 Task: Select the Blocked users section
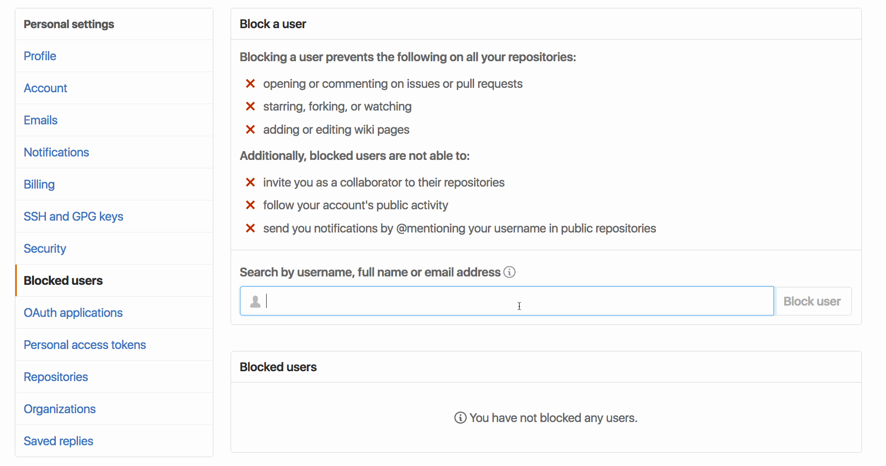(63, 280)
